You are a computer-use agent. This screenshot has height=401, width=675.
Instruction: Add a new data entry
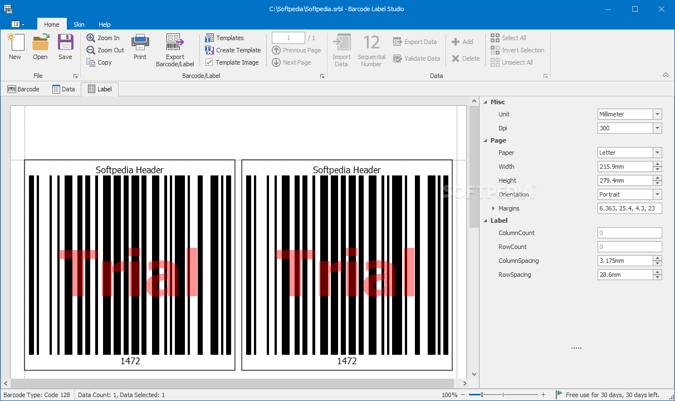462,42
